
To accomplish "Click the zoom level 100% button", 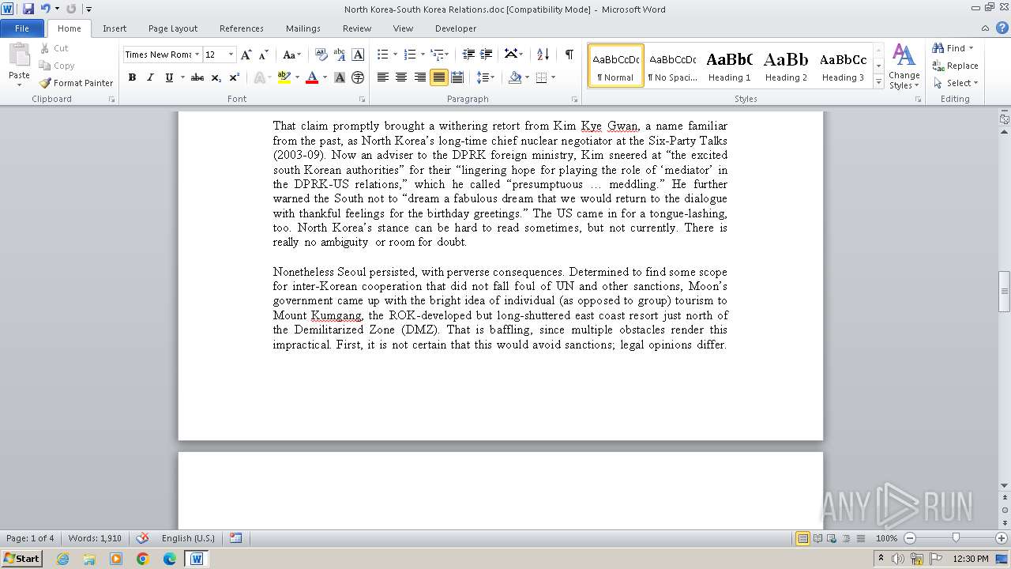I will [886, 538].
